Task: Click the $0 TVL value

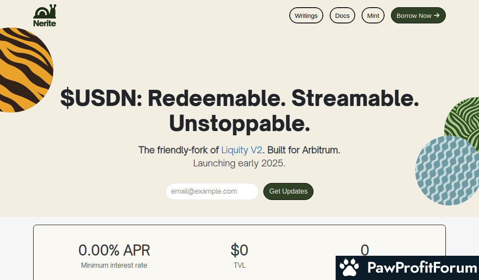Action: [x=239, y=250]
